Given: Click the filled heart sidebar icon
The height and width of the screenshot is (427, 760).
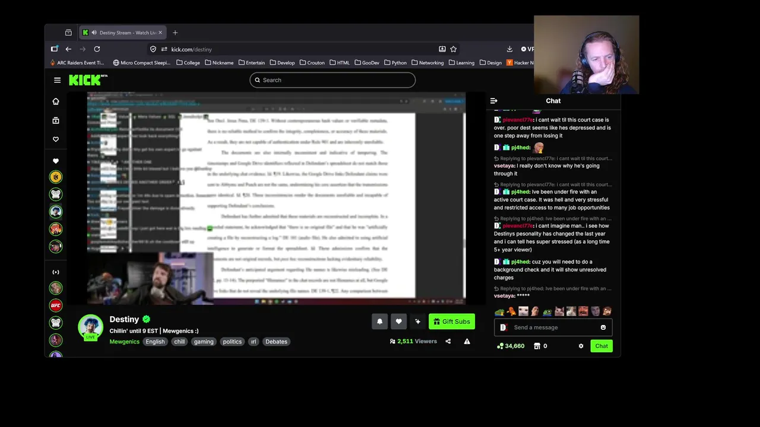Looking at the screenshot, I should 56,161.
